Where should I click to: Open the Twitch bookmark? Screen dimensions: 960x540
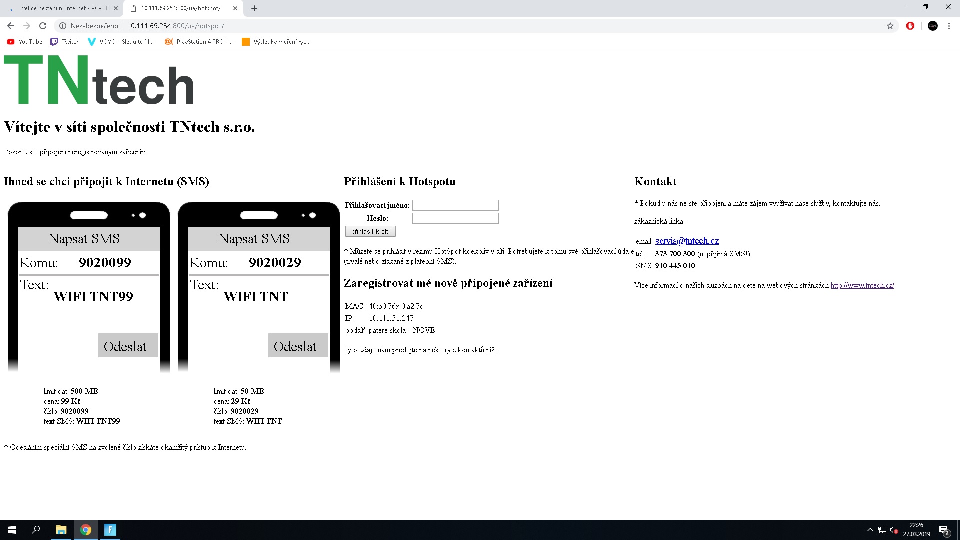point(65,42)
